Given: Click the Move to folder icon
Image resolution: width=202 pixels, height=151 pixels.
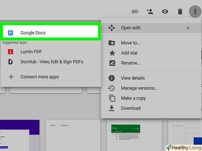Looking at the screenshot, I should tap(112, 43).
